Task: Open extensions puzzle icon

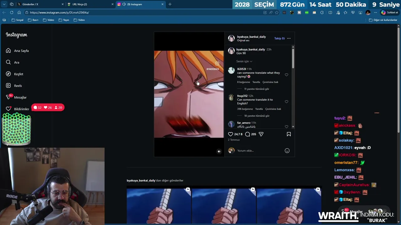Action: pos(322,12)
